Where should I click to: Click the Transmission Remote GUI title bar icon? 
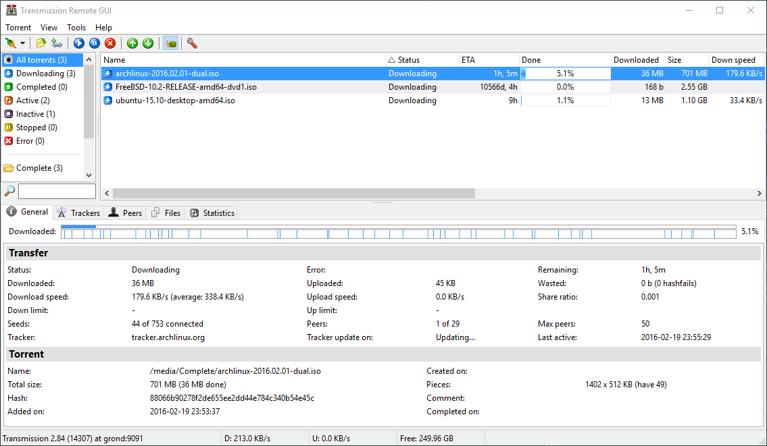pyautogui.click(x=11, y=10)
